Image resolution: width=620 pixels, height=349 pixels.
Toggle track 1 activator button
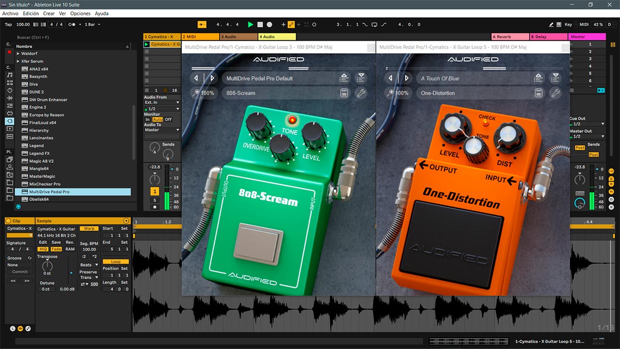154,192
